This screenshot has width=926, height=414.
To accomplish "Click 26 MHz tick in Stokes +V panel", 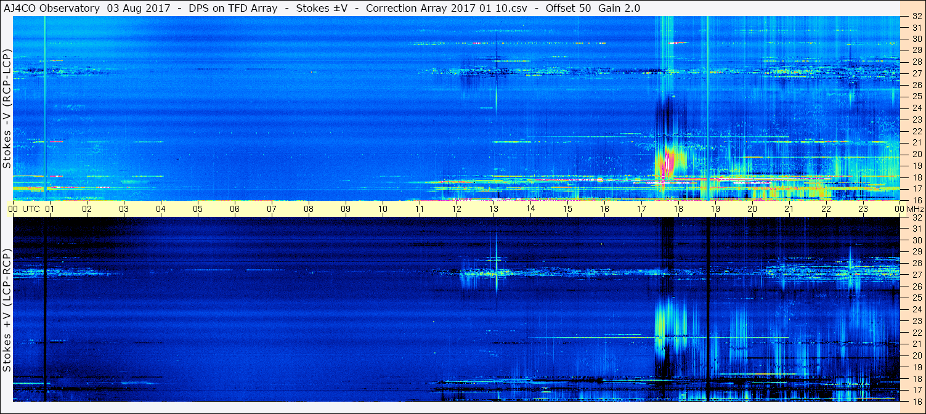I will (x=916, y=286).
